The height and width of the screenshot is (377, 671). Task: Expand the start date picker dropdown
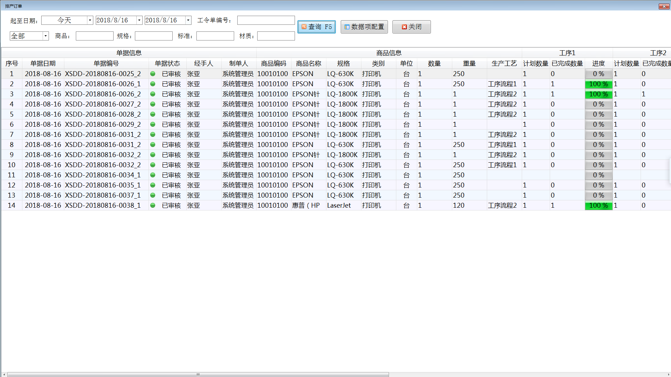click(x=139, y=20)
